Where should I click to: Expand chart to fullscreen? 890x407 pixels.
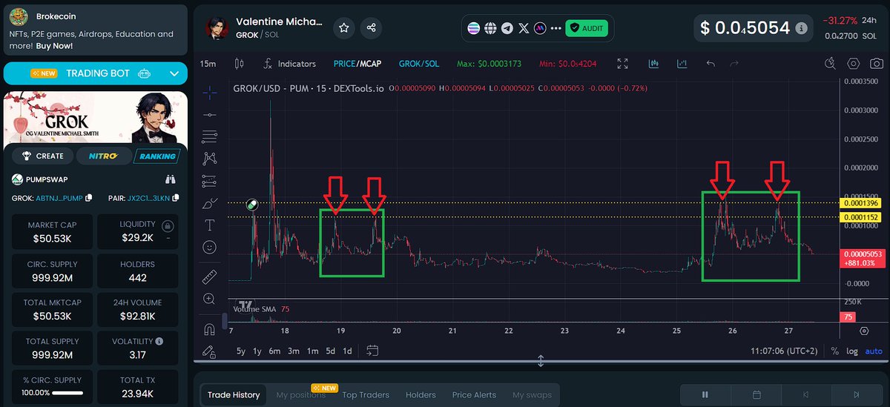tap(623, 64)
